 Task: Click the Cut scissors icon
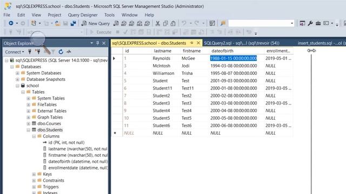click(x=157, y=23)
